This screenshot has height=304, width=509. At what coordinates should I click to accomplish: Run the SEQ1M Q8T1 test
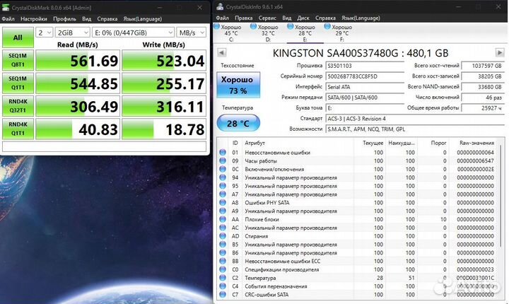[x=18, y=60]
